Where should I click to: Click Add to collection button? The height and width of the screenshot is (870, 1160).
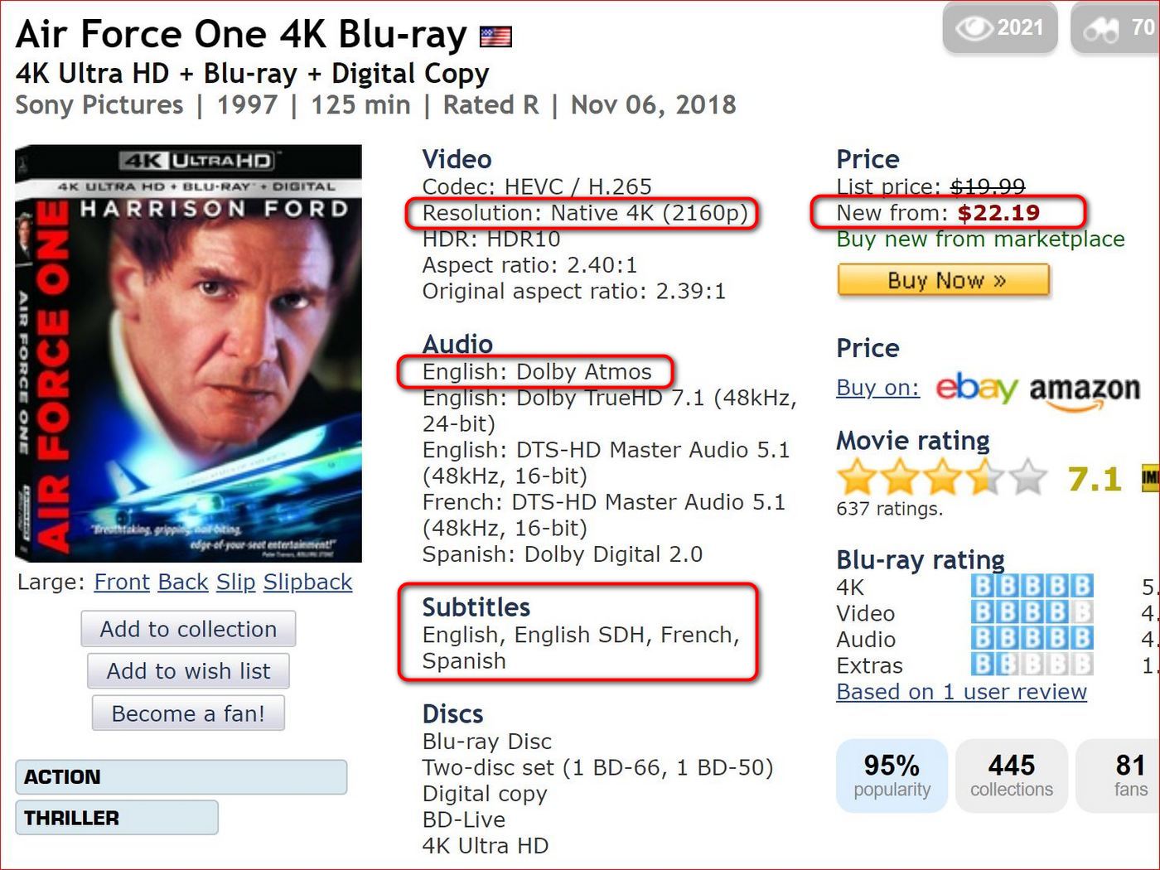point(188,629)
